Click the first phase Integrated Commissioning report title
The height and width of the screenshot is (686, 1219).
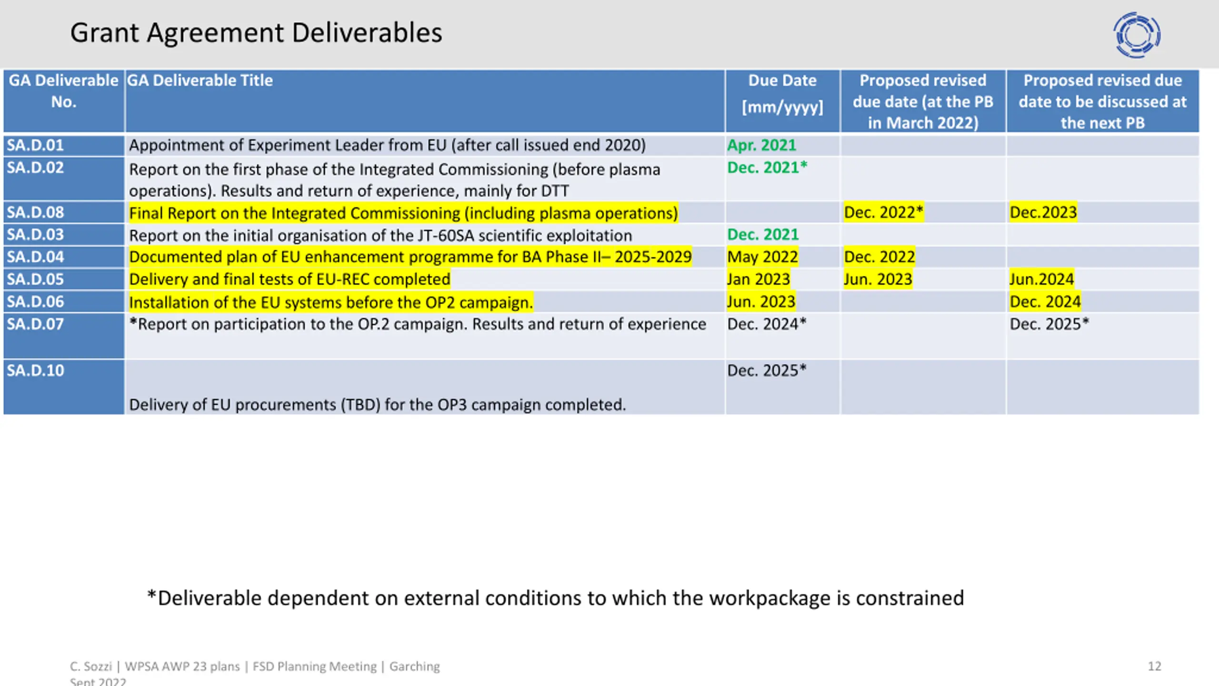coord(395,180)
